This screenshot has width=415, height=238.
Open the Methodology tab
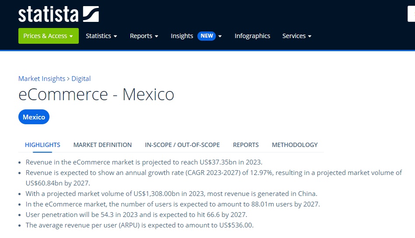point(295,145)
